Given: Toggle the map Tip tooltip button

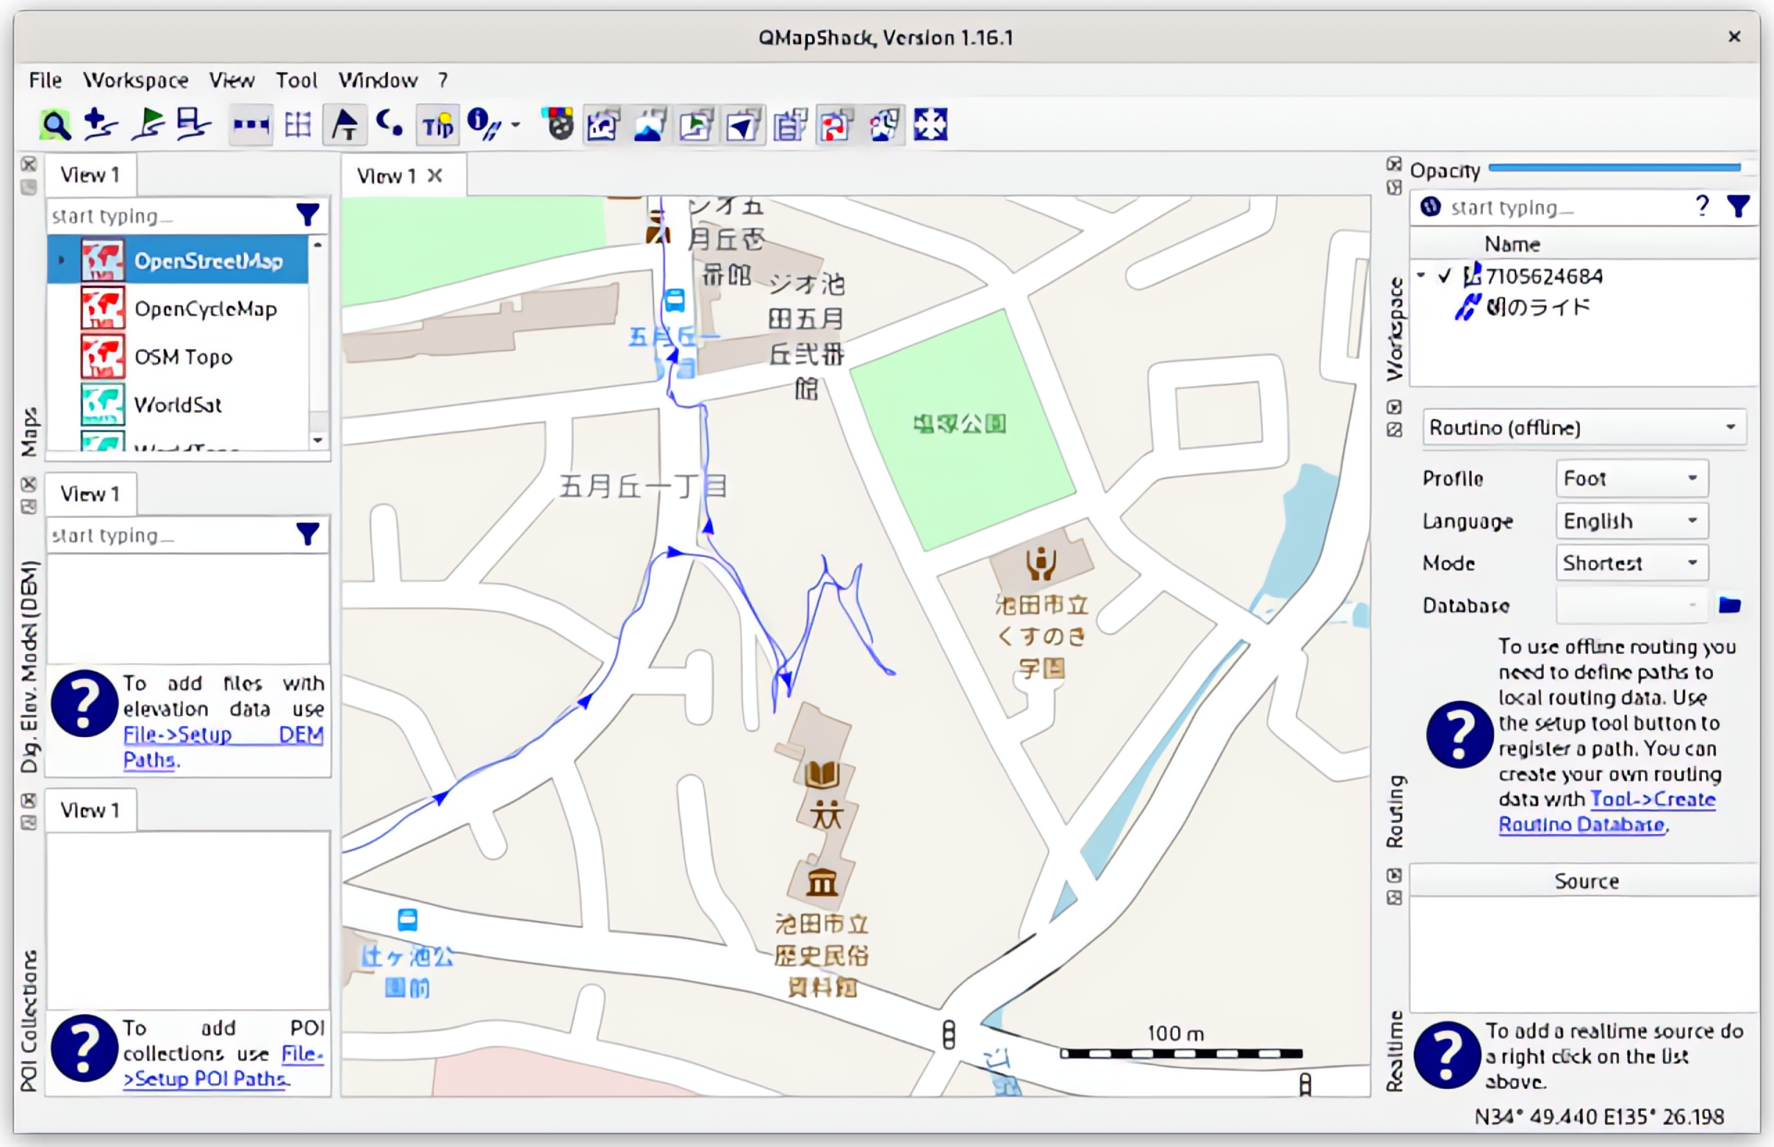Looking at the screenshot, I should click(x=437, y=125).
